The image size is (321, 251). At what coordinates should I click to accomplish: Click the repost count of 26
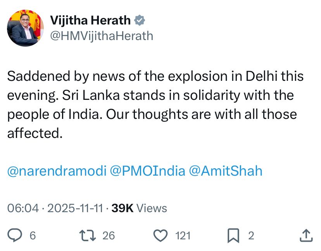click(x=109, y=235)
